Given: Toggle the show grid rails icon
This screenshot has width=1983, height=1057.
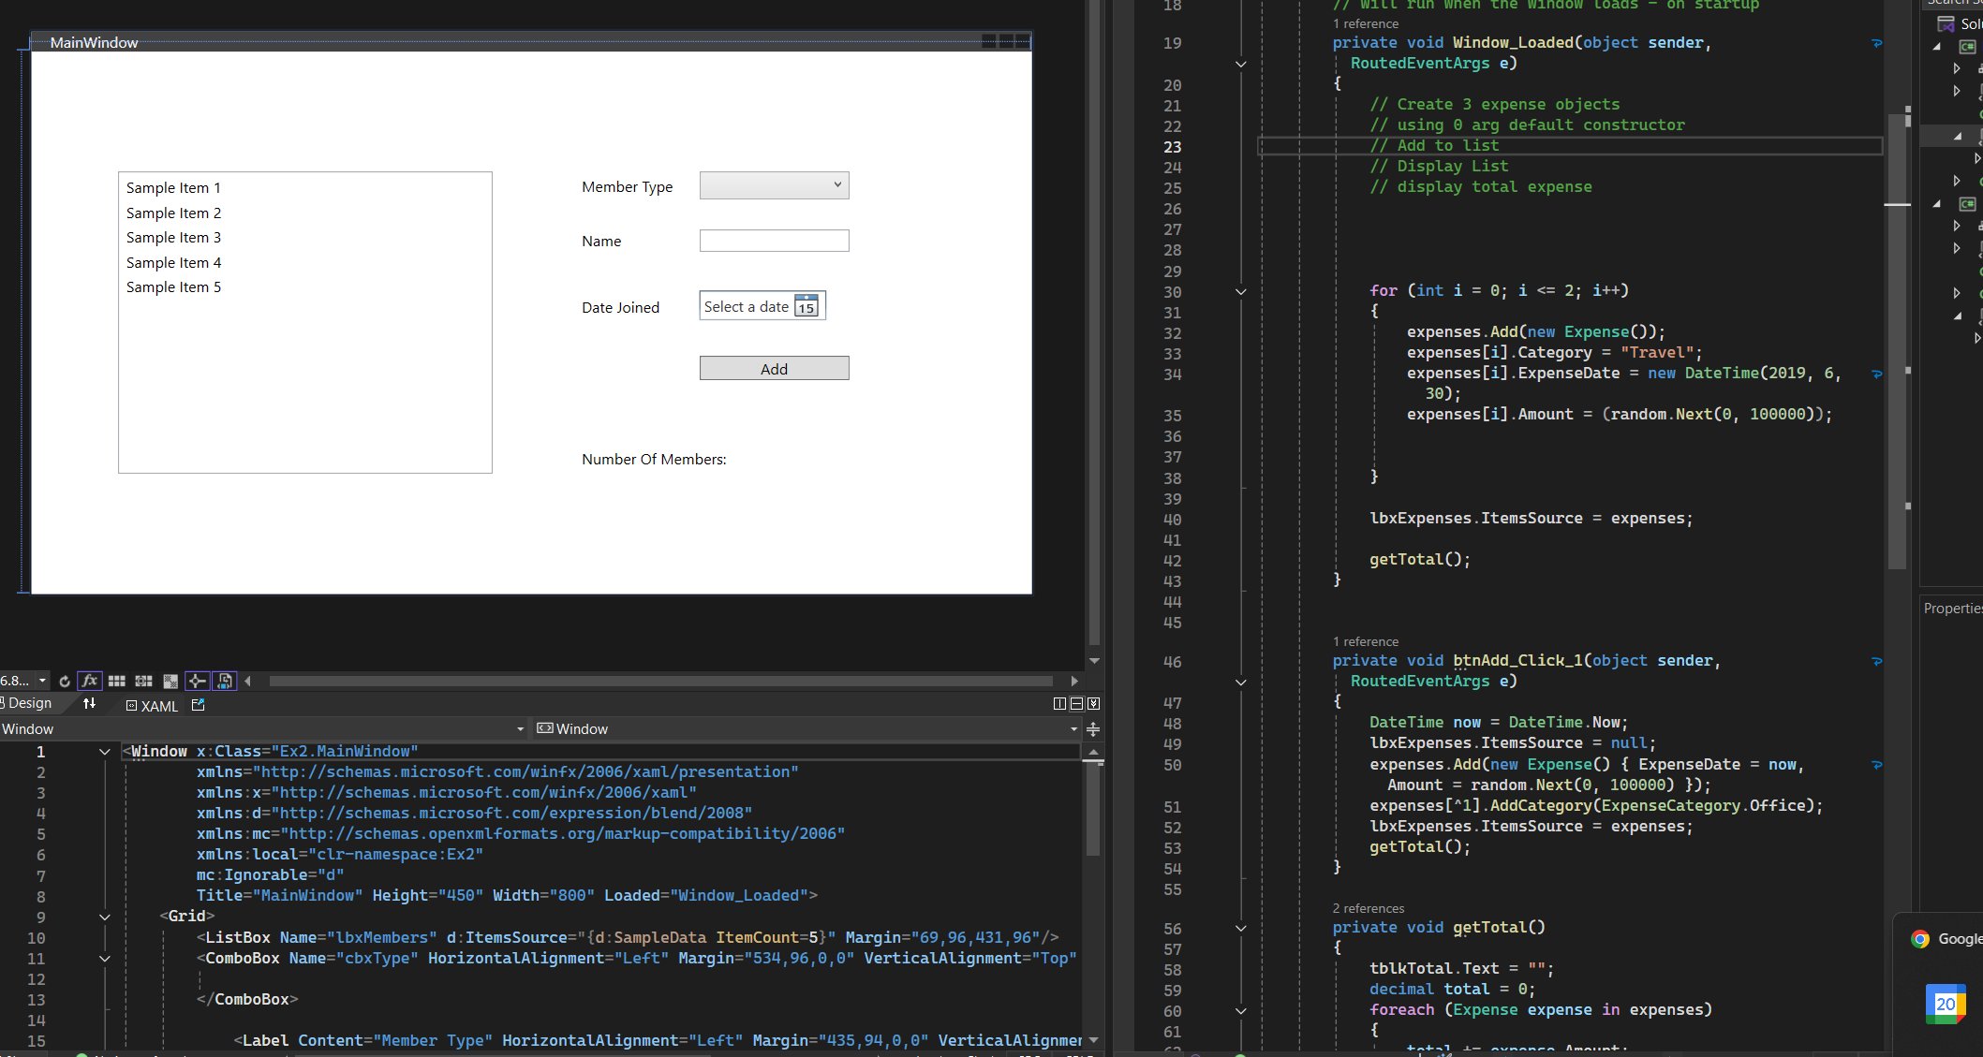Looking at the screenshot, I should coord(117,682).
